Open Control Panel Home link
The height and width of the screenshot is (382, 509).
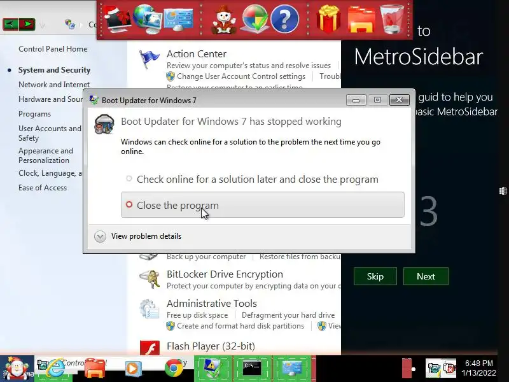53,49
